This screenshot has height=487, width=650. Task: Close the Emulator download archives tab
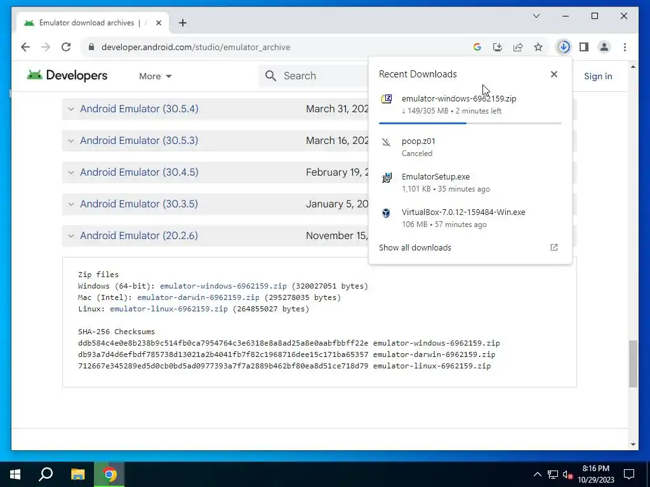158,23
